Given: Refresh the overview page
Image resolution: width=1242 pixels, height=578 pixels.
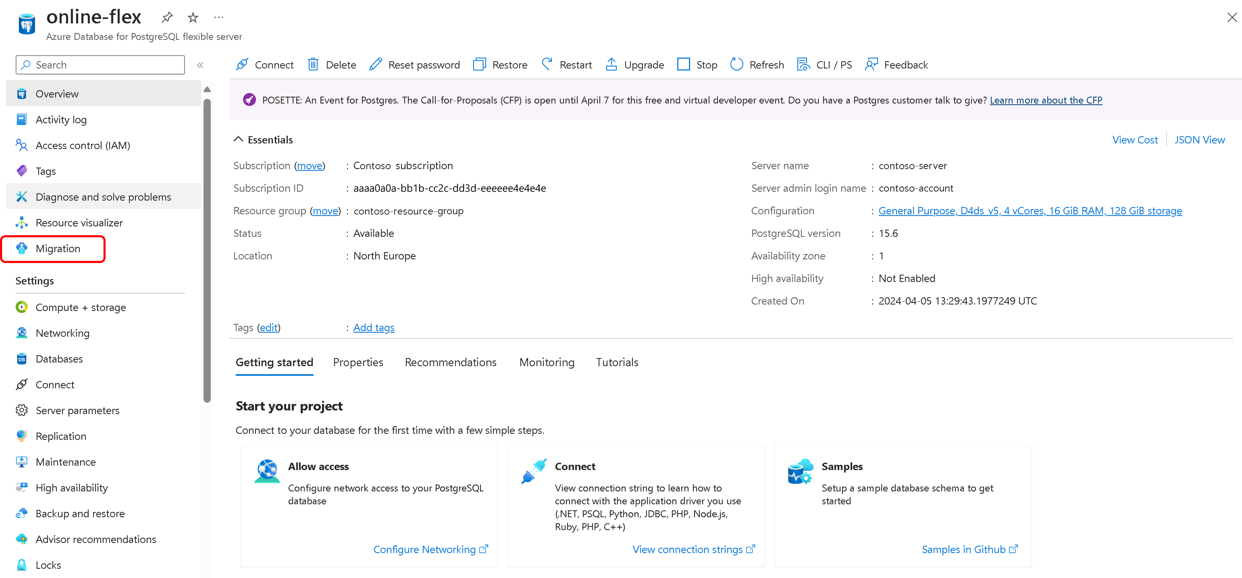Looking at the screenshot, I should [757, 65].
